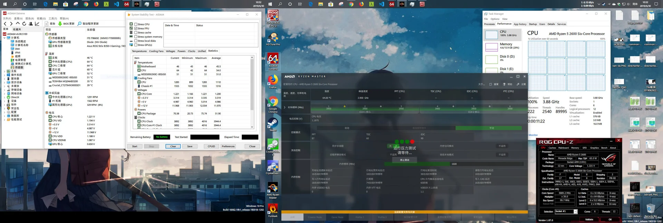Click 内存频率 (MHz) slider bar
This screenshot has height=223, width=663.
[x=454, y=164]
